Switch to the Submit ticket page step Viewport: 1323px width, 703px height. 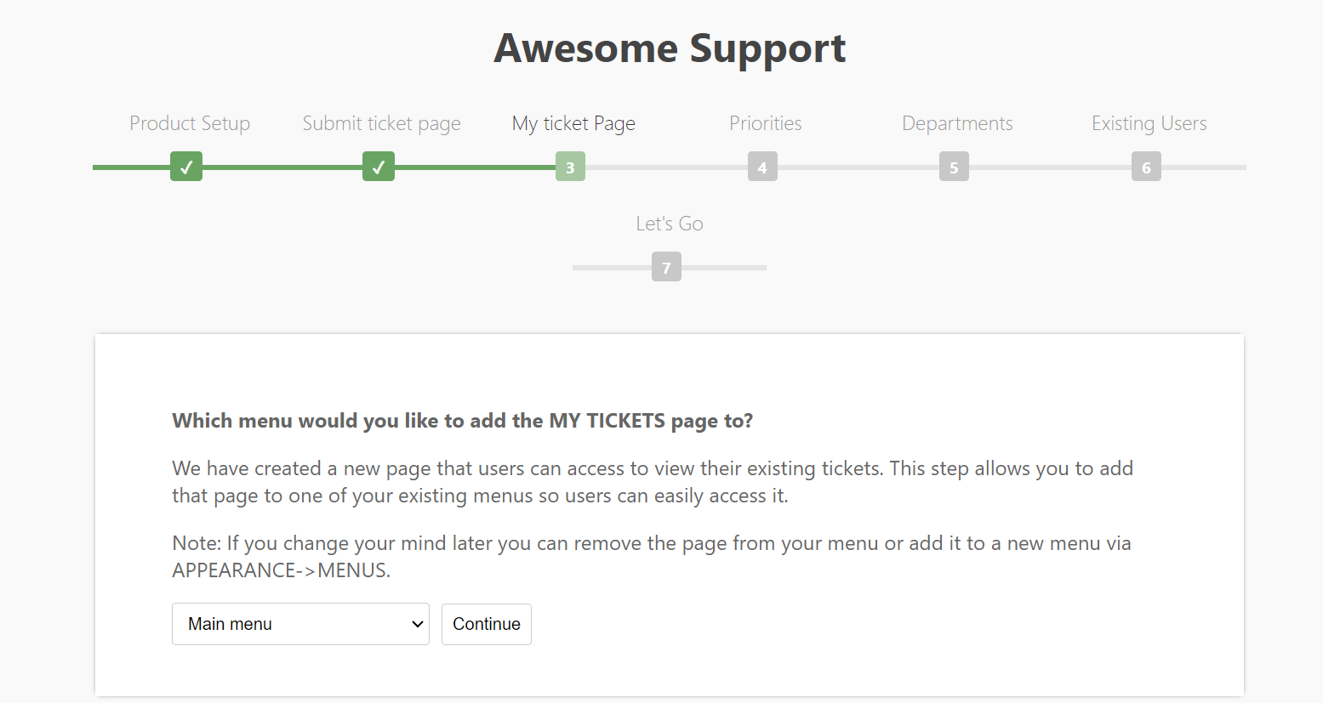pyautogui.click(x=381, y=123)
